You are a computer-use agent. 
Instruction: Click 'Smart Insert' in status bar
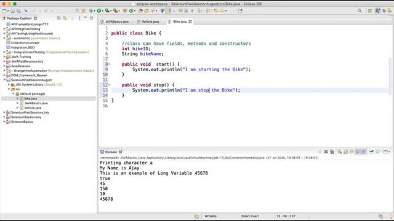point(250,216)
